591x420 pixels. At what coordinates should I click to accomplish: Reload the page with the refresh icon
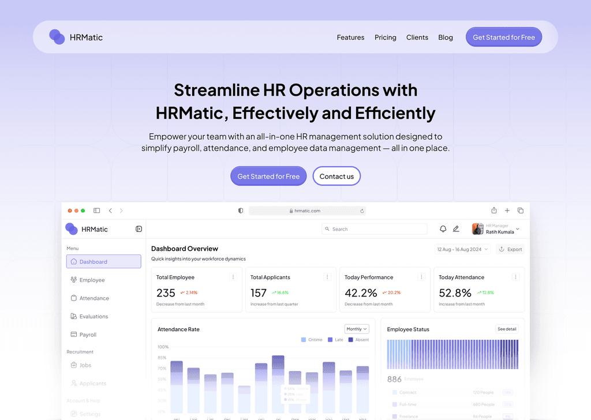coord(362,211)
